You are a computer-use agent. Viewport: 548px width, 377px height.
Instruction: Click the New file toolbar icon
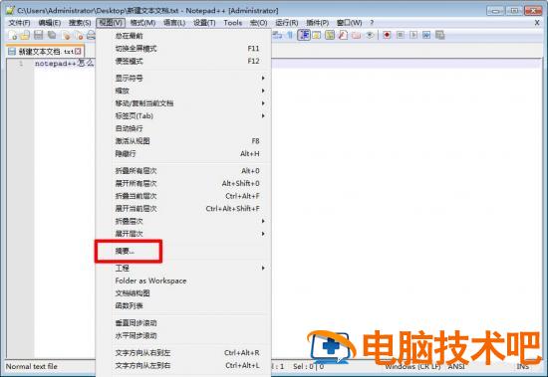(12, 35)
